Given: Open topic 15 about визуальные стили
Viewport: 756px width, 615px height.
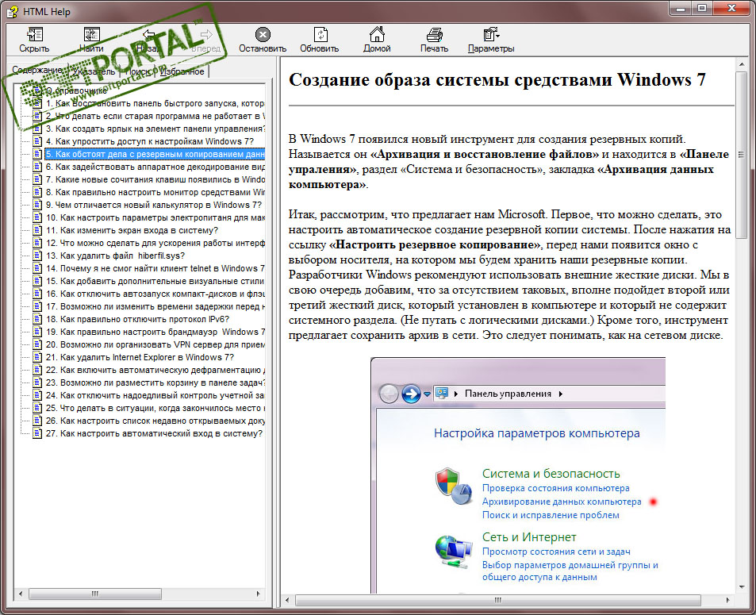Looking at the screenshot, I should coord(155,281).
